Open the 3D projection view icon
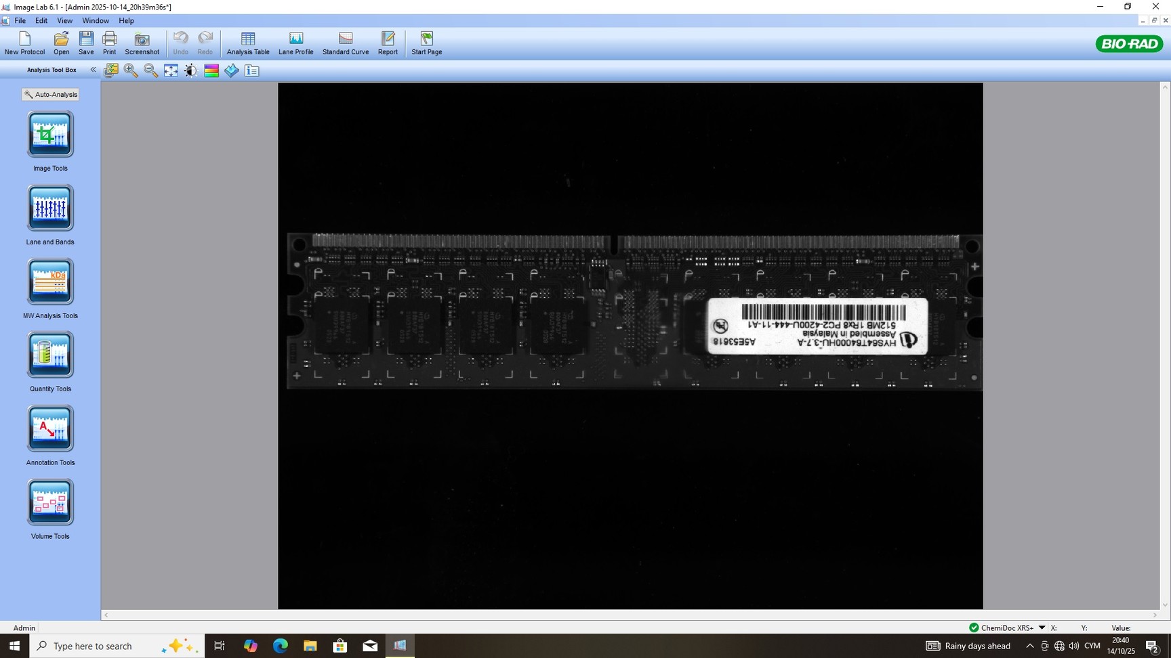This screenshot has height=658, width=1171. [x=232, y=70]
